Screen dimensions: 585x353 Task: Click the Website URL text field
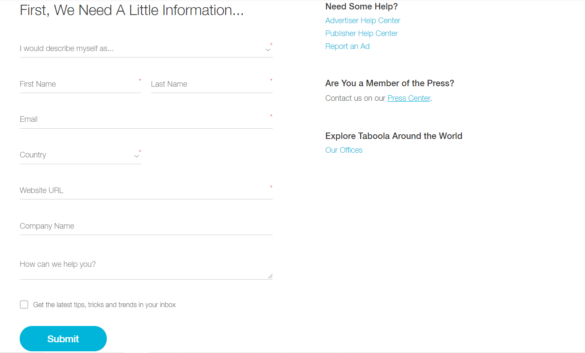146,190
